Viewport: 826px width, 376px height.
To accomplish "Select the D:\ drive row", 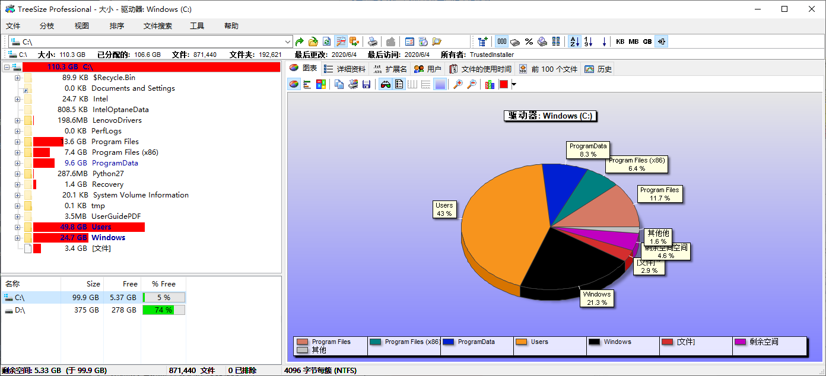I will point(94,310).
